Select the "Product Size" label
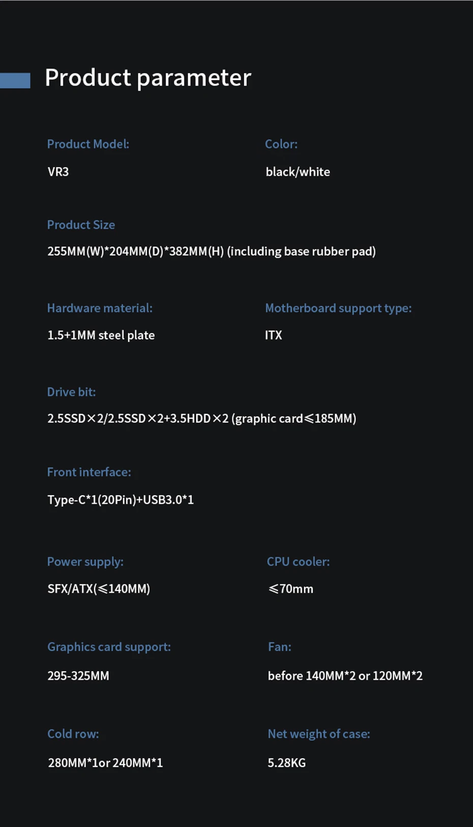The height and width of the screenshot is (827, 473). pyautogui.click(x=81, y=225)
